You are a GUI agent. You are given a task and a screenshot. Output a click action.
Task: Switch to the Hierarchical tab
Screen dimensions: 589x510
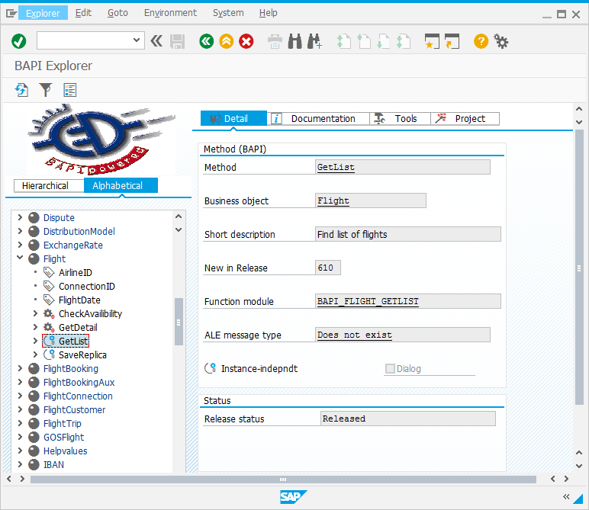coord(49,185)
